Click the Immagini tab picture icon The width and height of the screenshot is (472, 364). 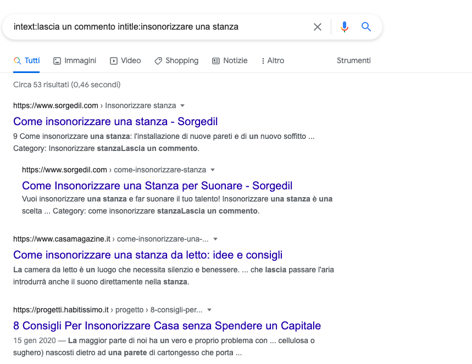coord(57,61)
